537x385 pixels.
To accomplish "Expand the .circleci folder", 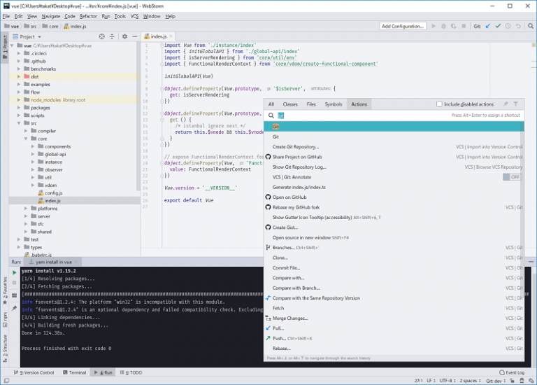I will (x=19, y=53).
